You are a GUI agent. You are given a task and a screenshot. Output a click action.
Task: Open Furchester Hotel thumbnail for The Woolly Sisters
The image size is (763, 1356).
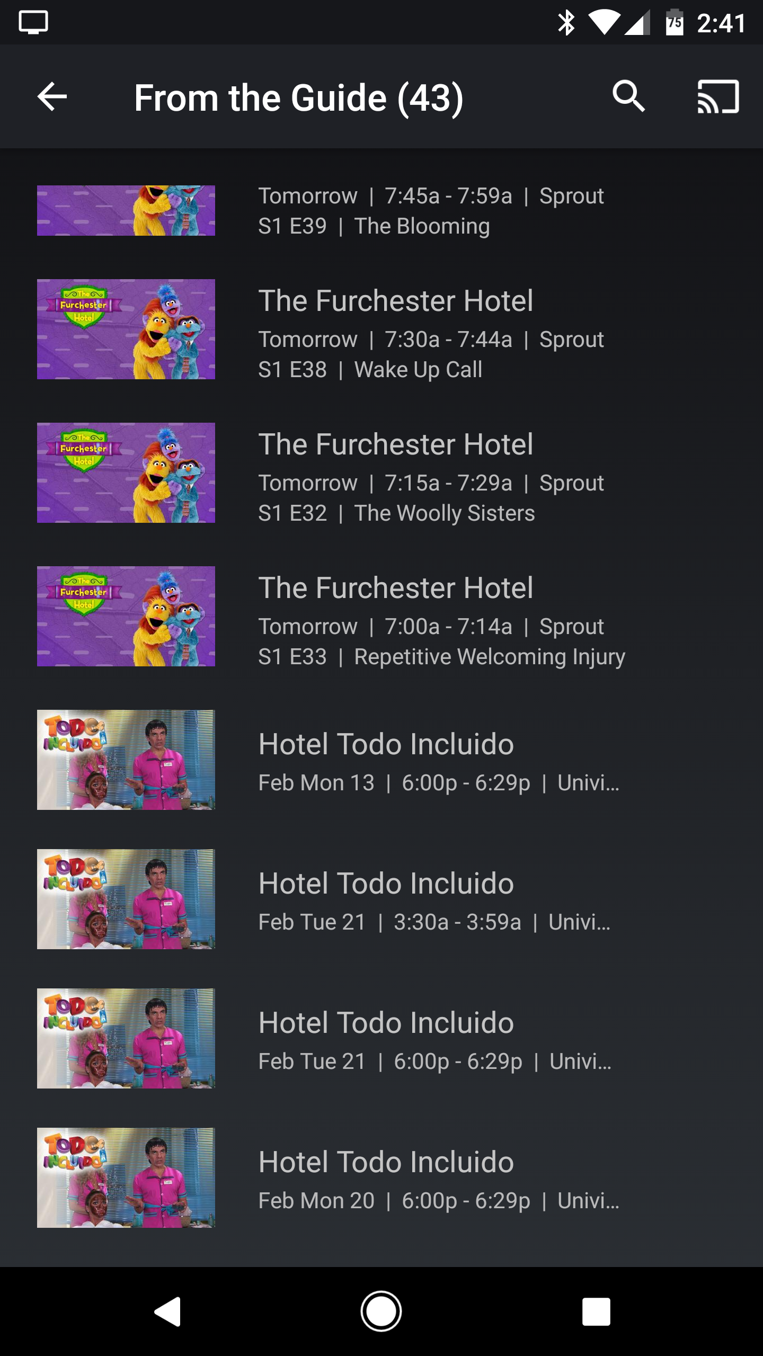click(126, 472)
